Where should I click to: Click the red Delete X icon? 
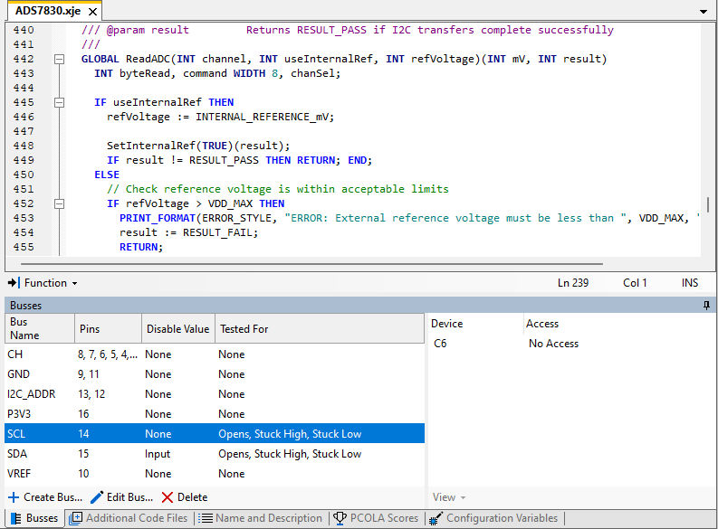[168, 497]
